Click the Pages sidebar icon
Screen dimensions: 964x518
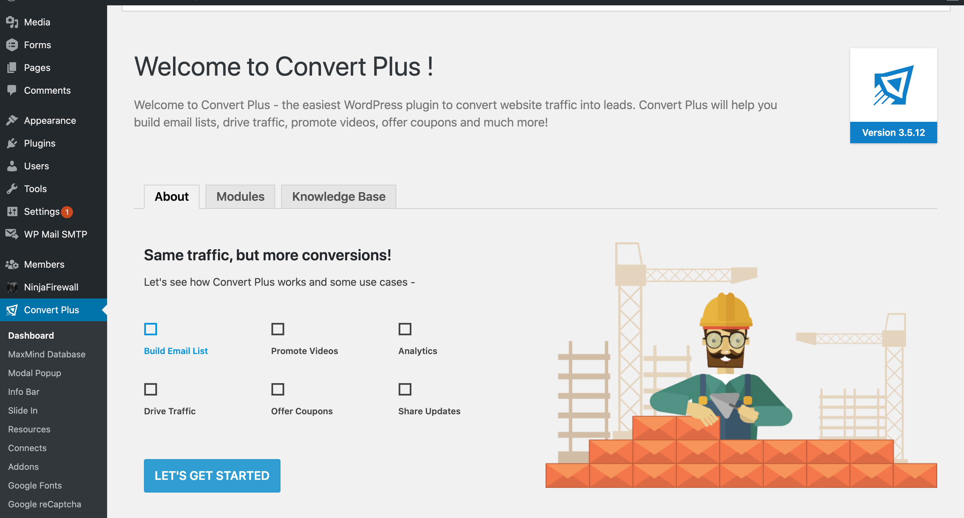pyautogui.click(x=12, y=68)
